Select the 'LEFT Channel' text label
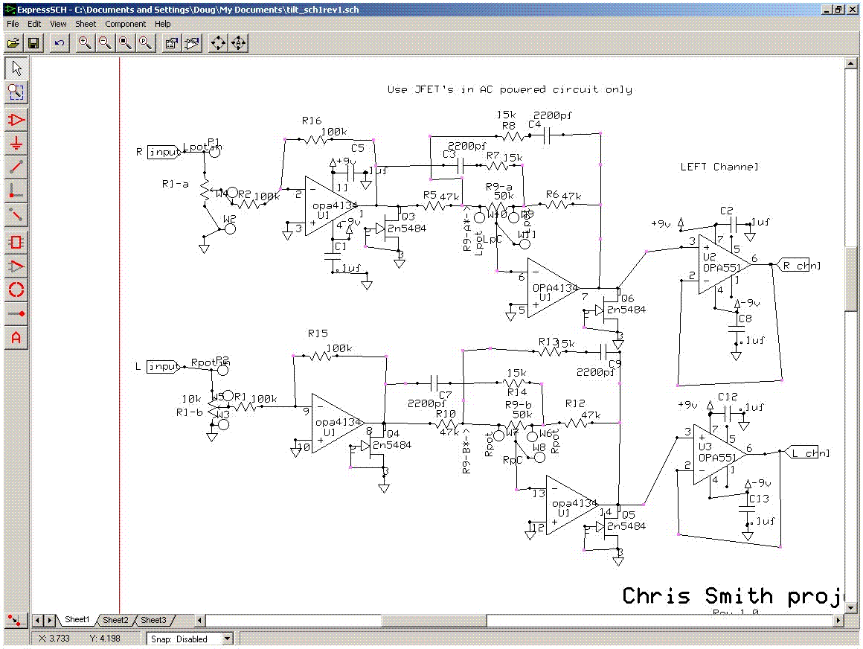863x649 pixels. pyautogui.click(x=719, y=167)
